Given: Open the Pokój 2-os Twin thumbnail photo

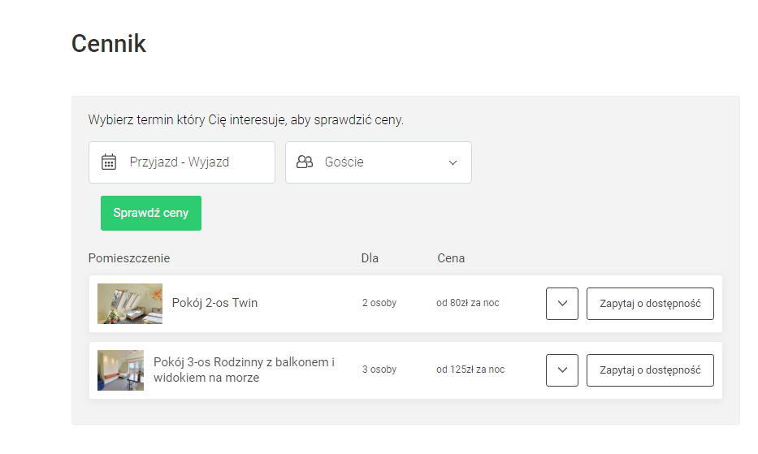Looking at the screenshot, I should [130, 304].
